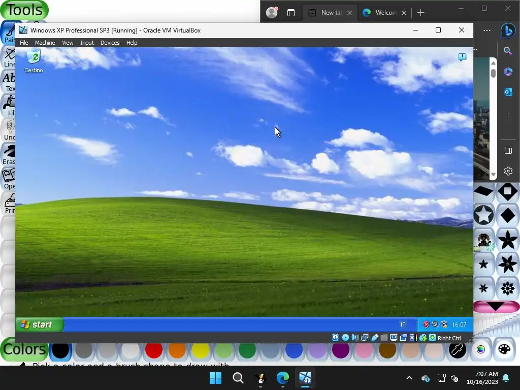Open the color mixer palette

504,349
